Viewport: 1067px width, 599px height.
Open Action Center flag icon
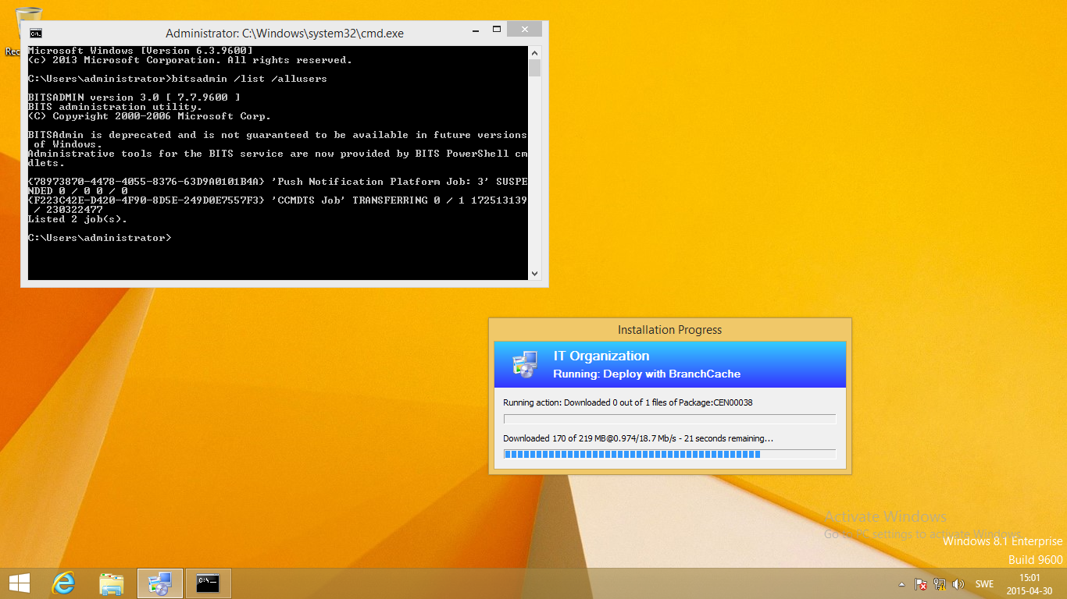pyautogui.click(x=921, y=584)
